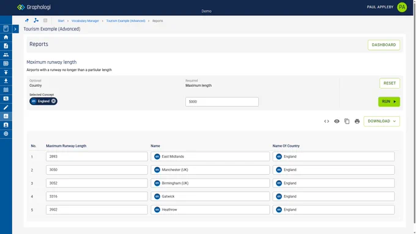This screenshot has width=416, height=234.
Task: Click the concept dots icon in the breadcrumb toolbar
Action: (x=27, y=20)
